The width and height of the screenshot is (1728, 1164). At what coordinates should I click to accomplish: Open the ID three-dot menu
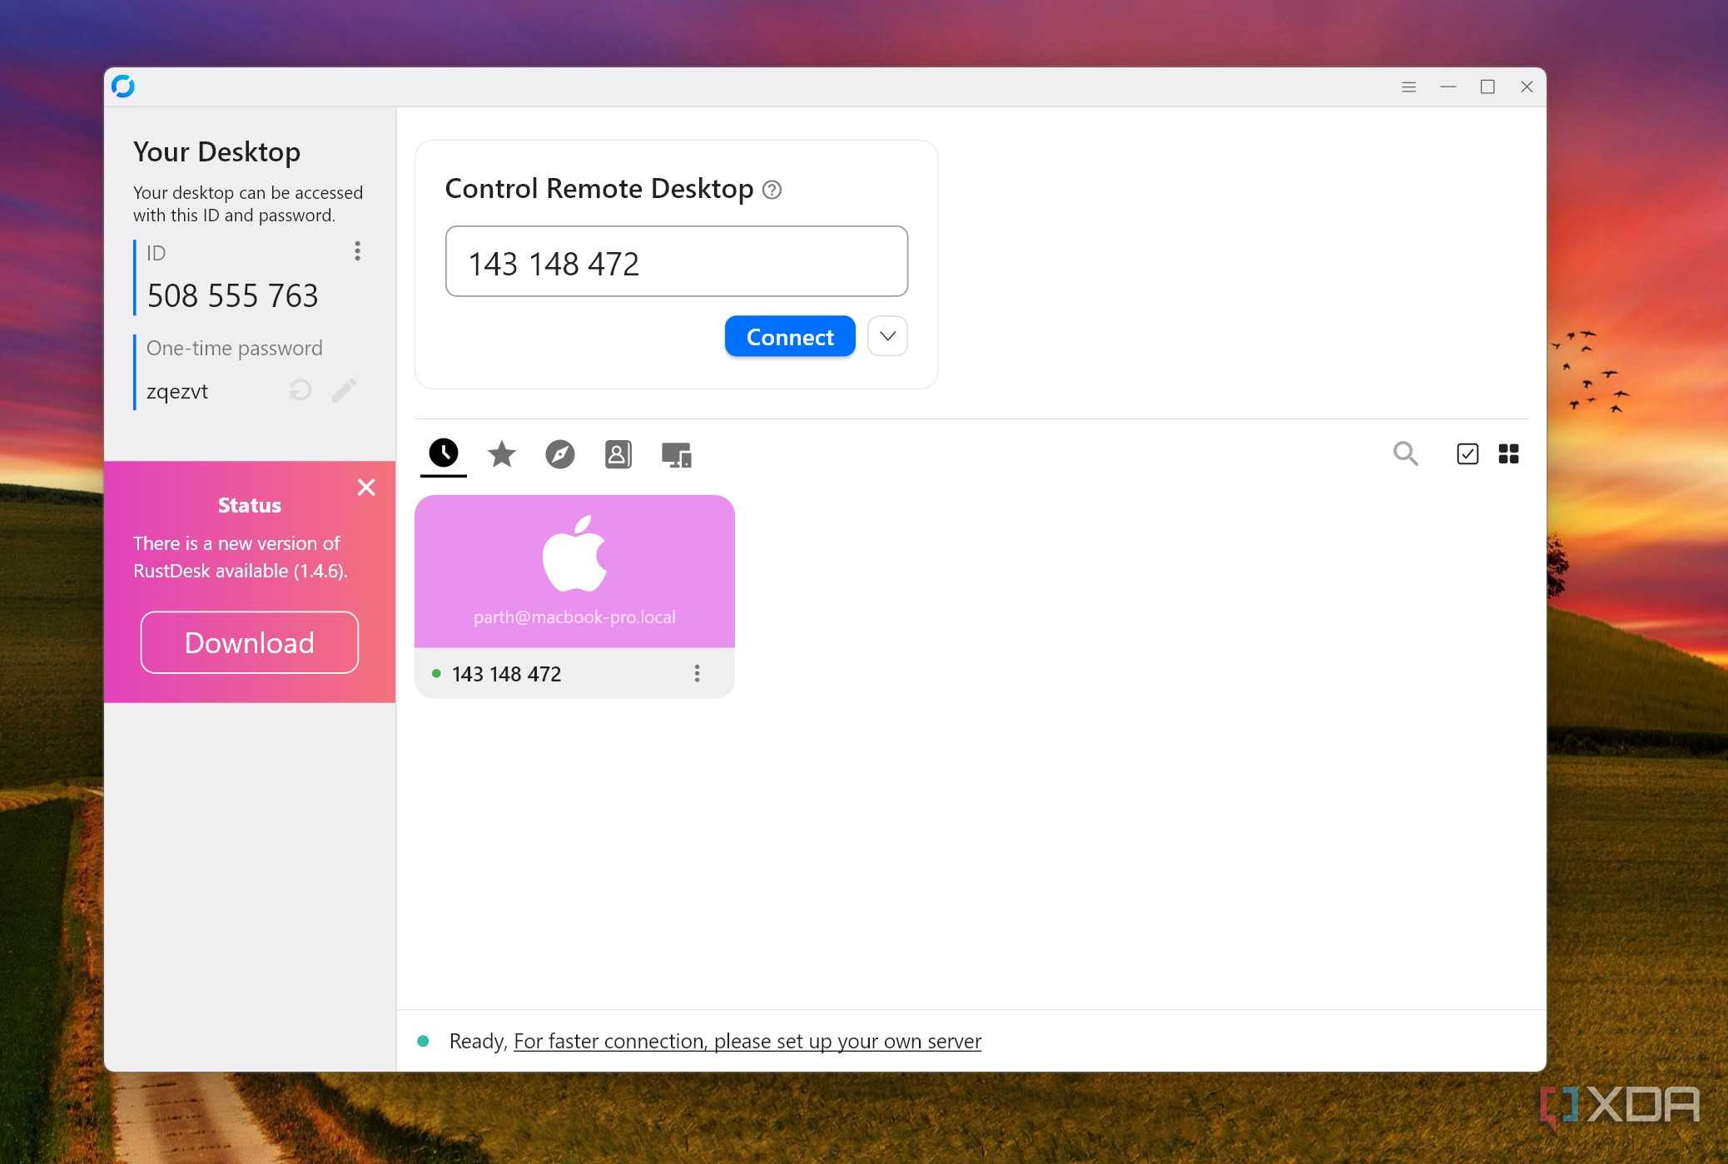357,251
